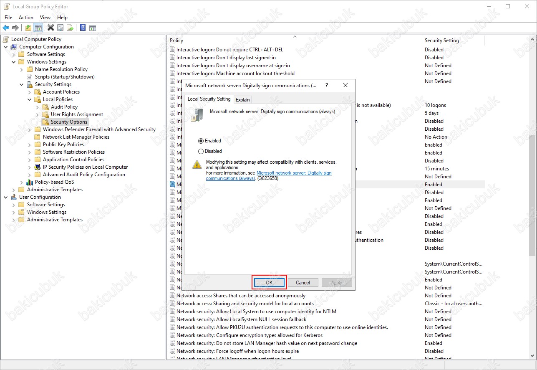537x370 pixels.
Task: Open the File menu
Action: pyautogui.click(x=8, y=18)
